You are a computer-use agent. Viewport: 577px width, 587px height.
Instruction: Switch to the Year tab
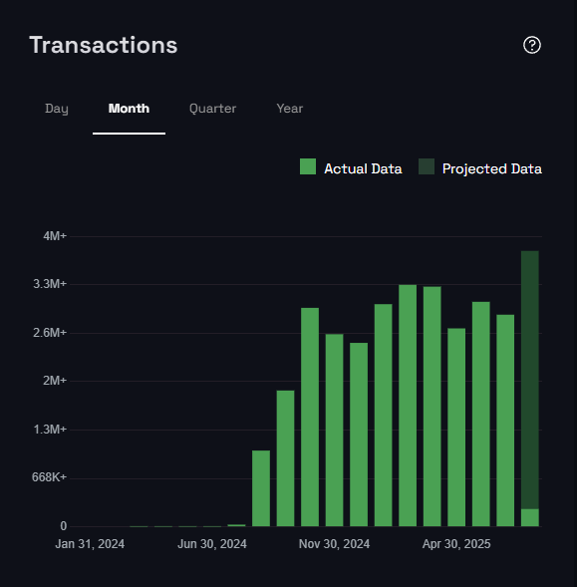point(289,109)
